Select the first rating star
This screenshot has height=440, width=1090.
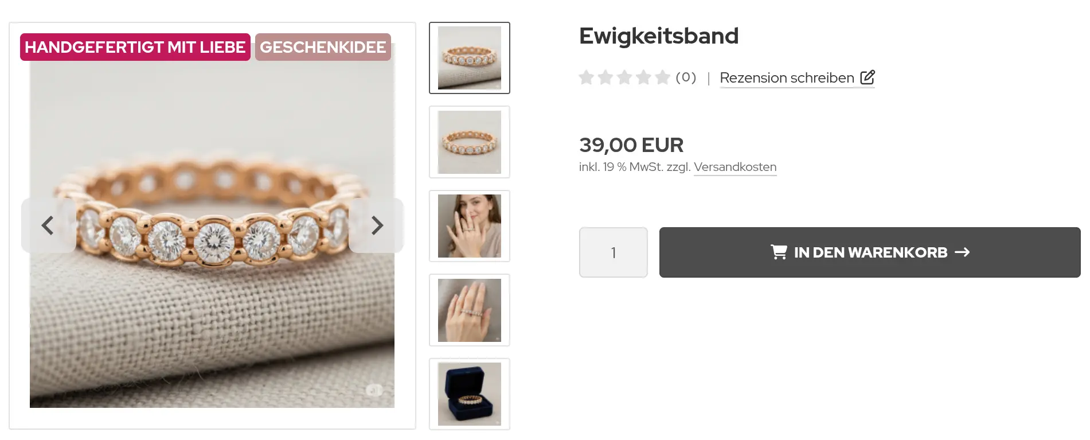pos(587,77)
